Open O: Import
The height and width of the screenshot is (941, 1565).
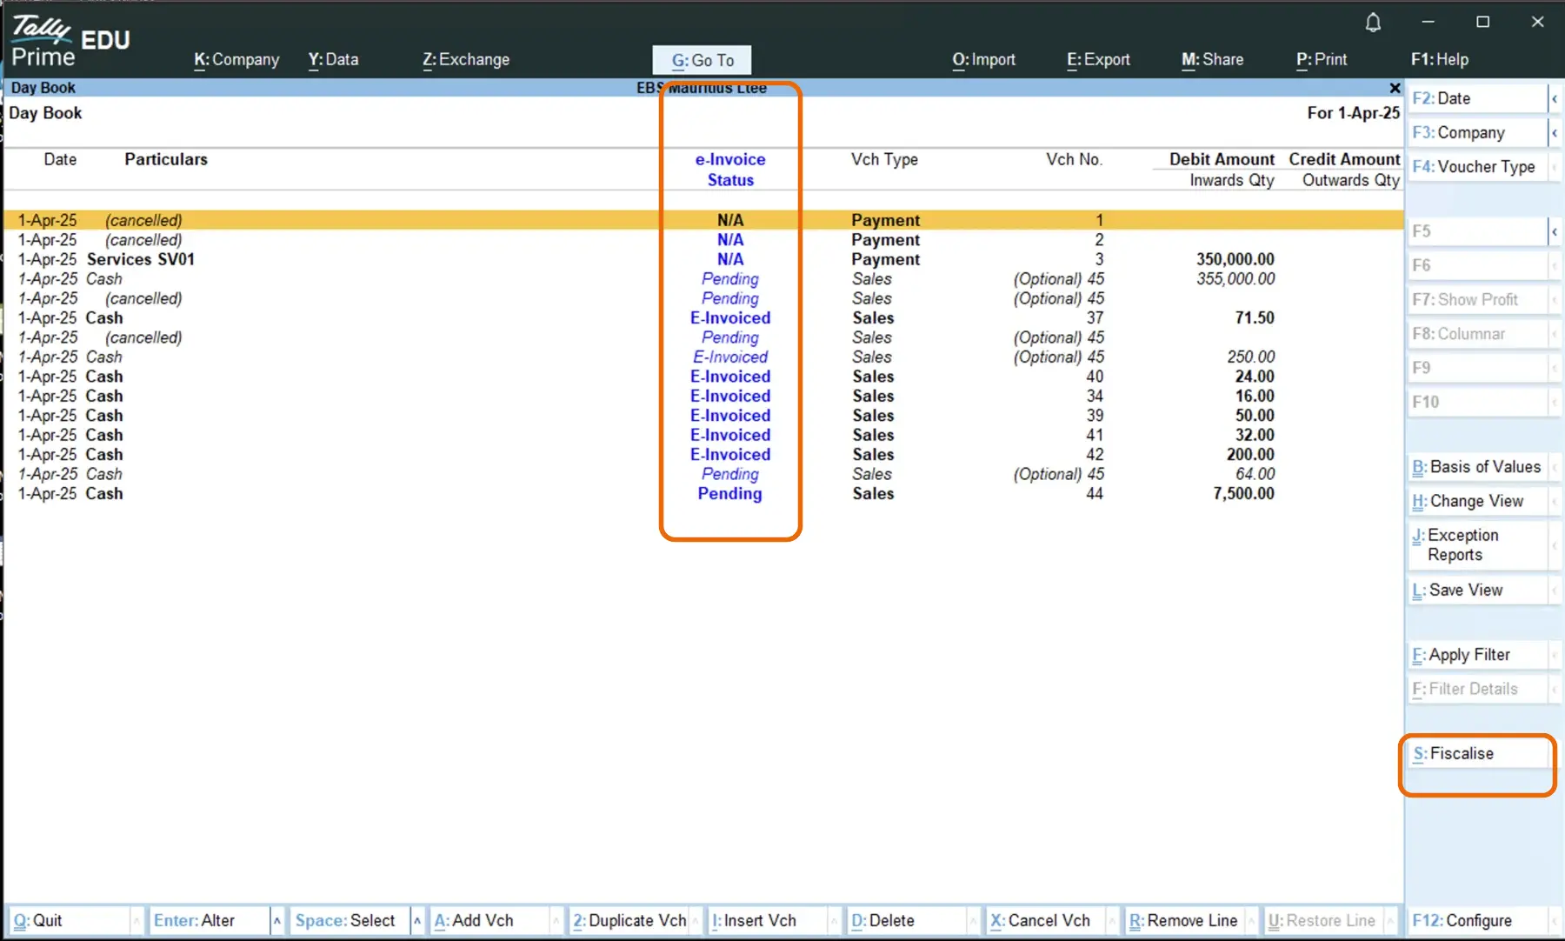(x=983, y=59)
